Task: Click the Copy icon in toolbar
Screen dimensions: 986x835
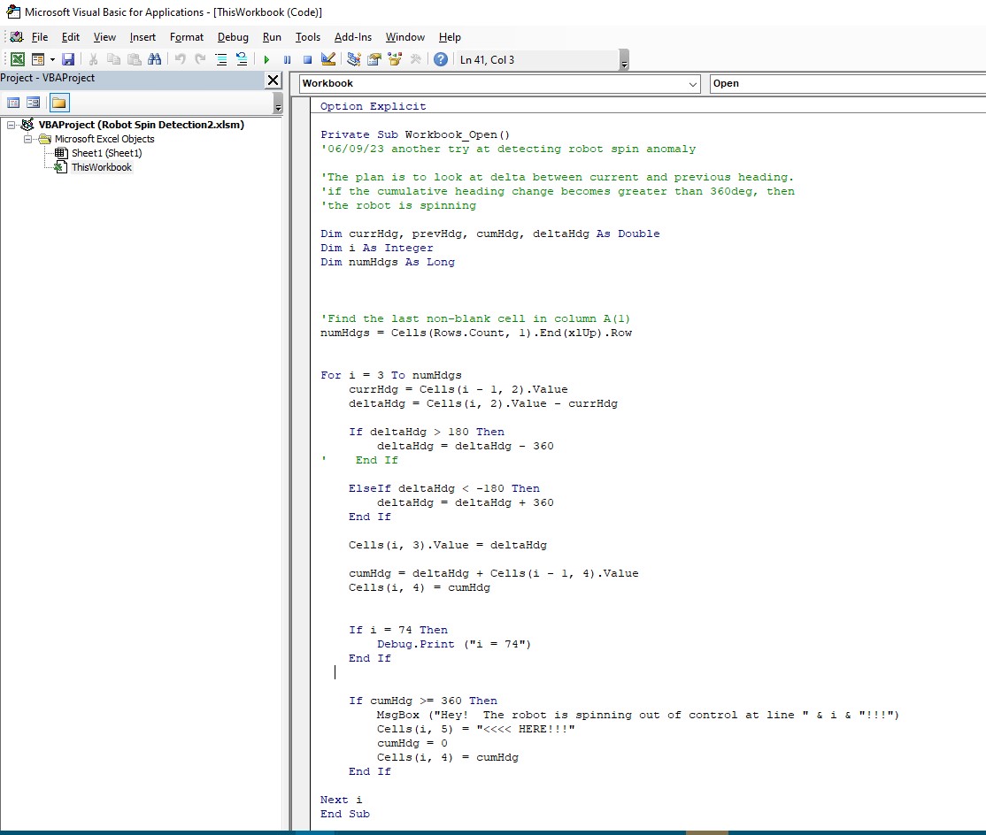Action: (114, 59)
